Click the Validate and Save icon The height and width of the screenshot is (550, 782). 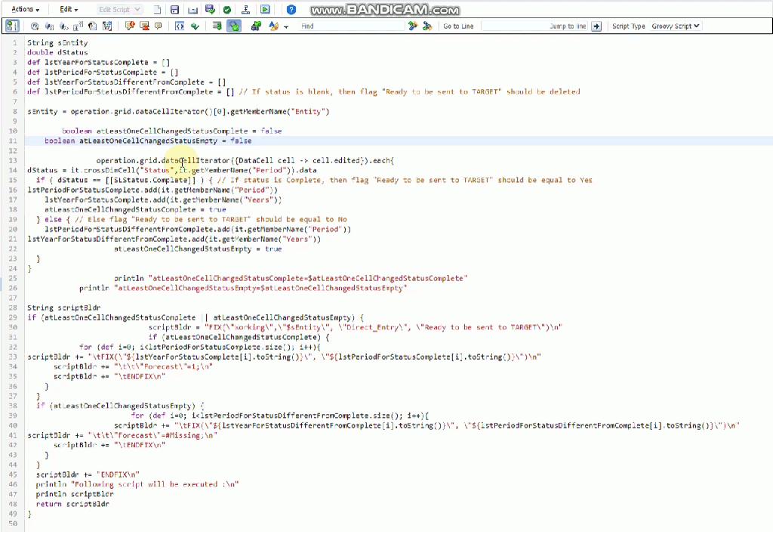[x=210, y=10]
